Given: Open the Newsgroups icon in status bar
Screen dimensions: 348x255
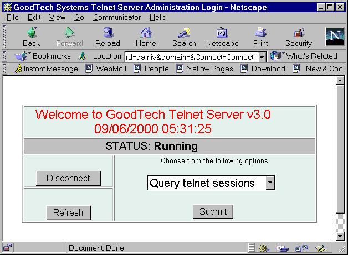Looking at the screenshot, I should (x=301, y=248).
